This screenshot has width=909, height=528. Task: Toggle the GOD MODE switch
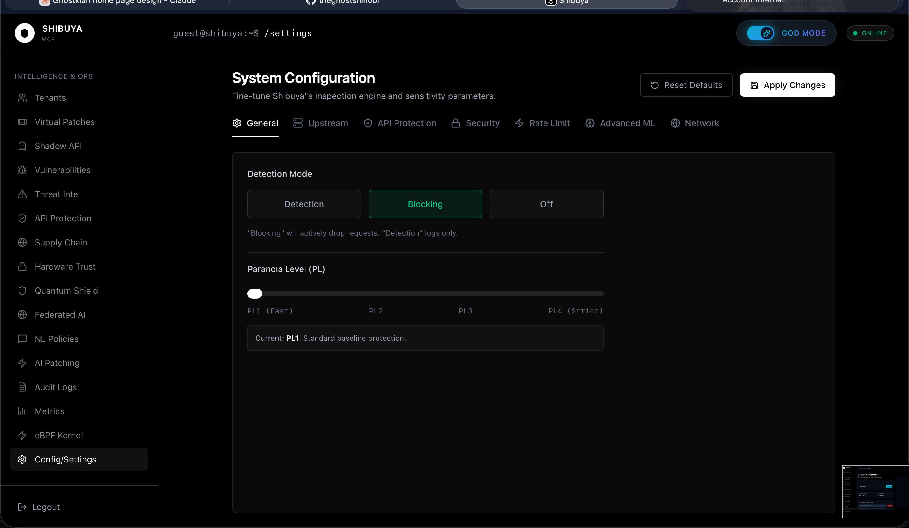(x=760, y=33)
